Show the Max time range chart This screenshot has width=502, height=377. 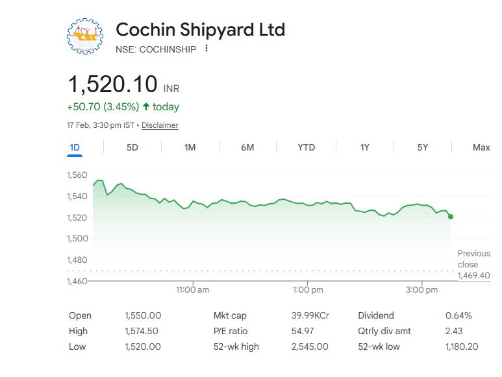click(x=481, y=147)
